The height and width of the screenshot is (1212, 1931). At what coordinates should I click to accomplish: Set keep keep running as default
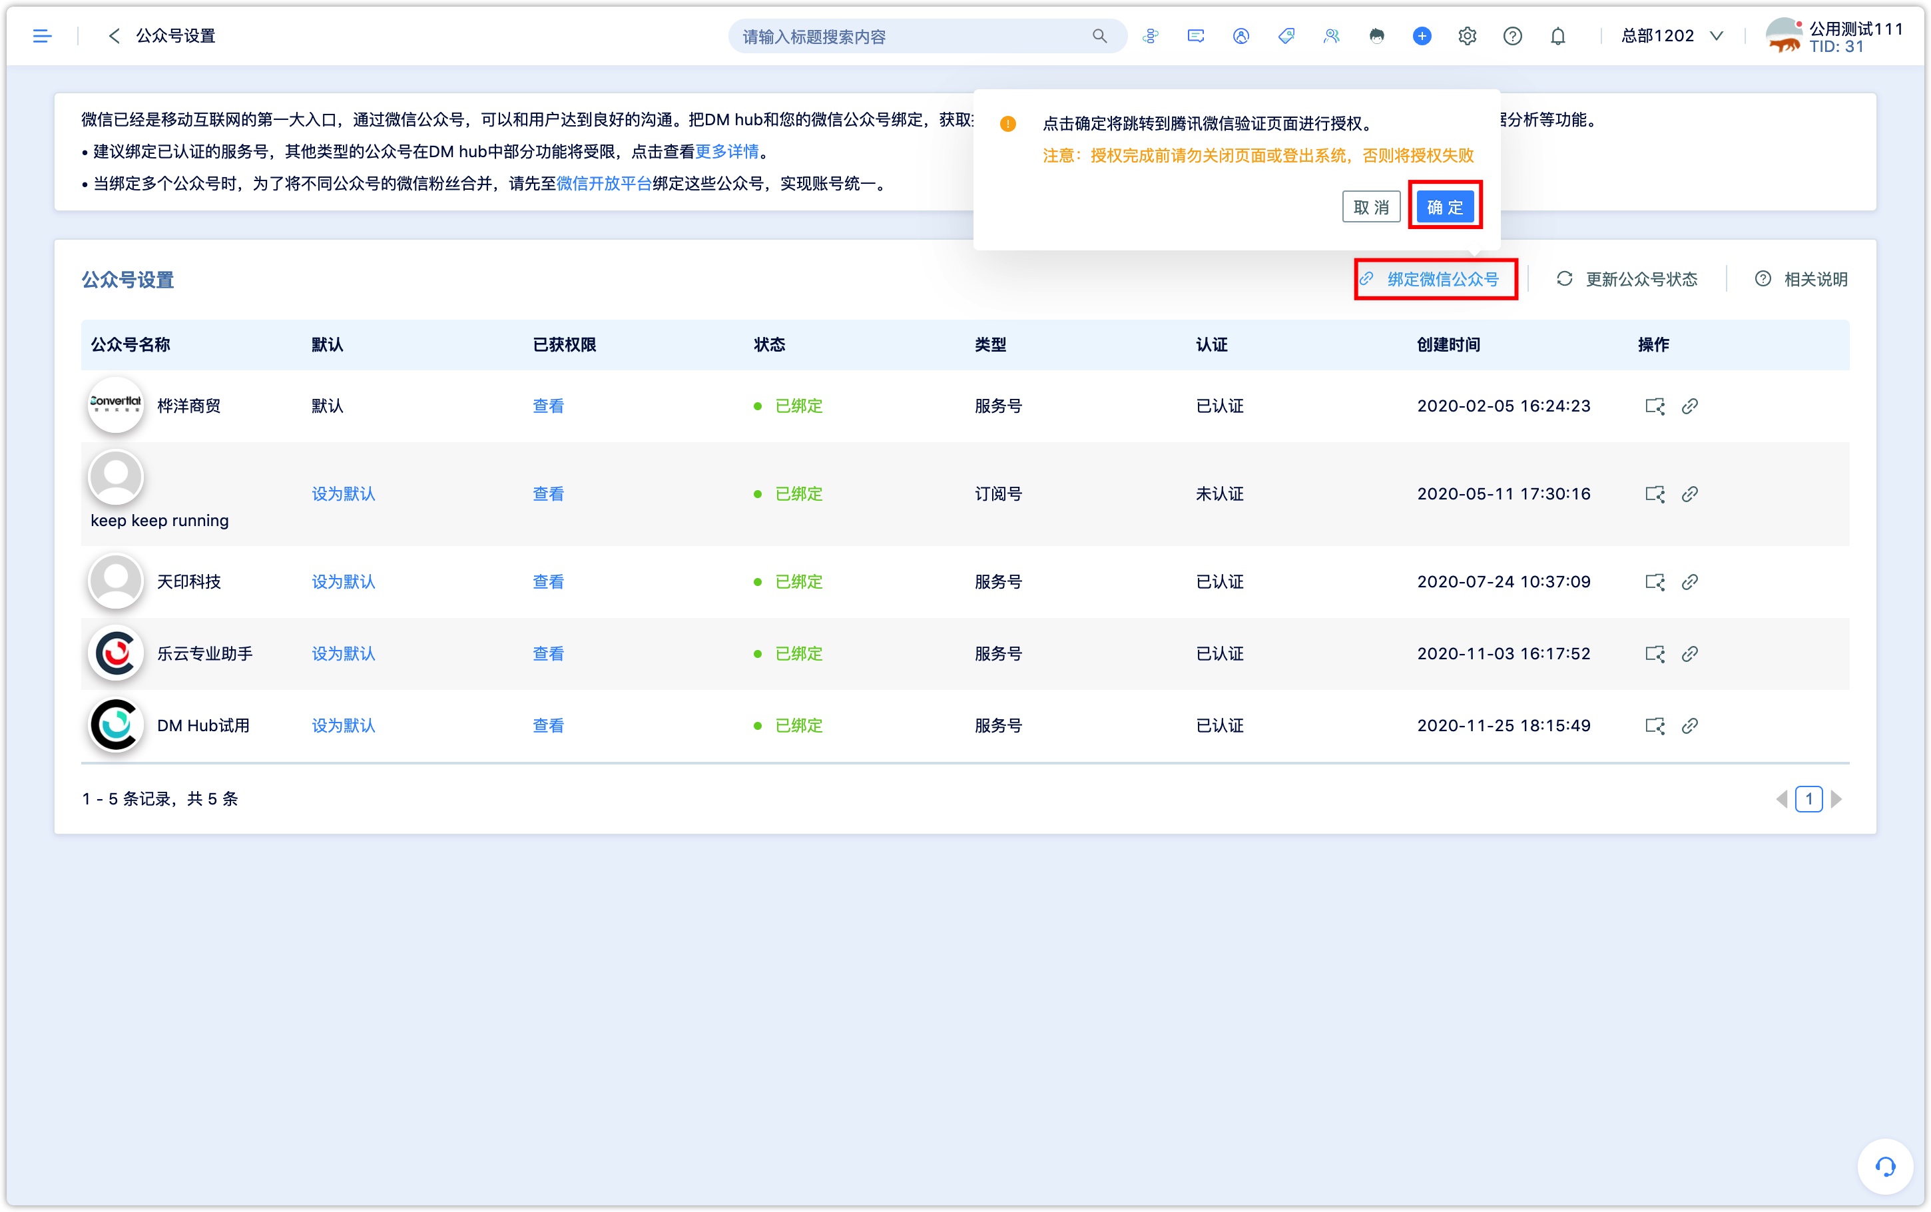(x=343, y=493)
